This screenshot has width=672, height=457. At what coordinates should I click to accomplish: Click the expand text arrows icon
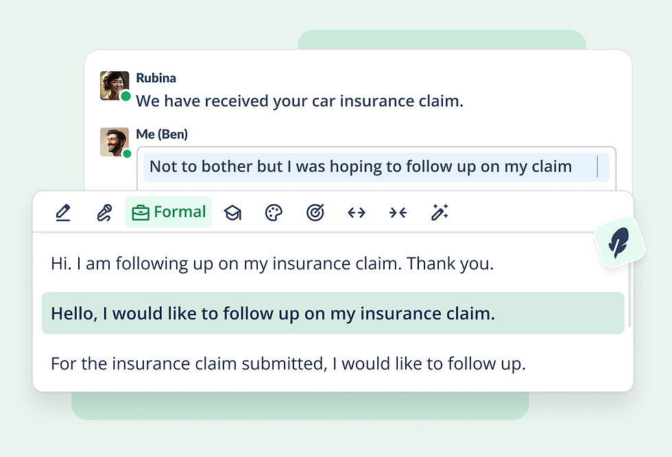356,213
